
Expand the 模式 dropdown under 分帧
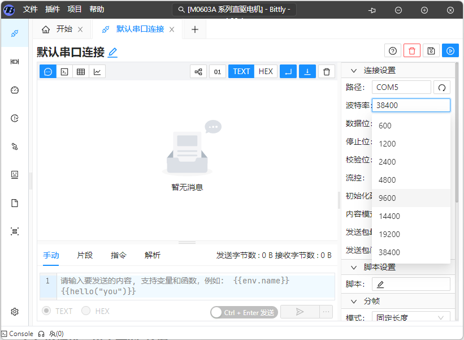(411, 318)
